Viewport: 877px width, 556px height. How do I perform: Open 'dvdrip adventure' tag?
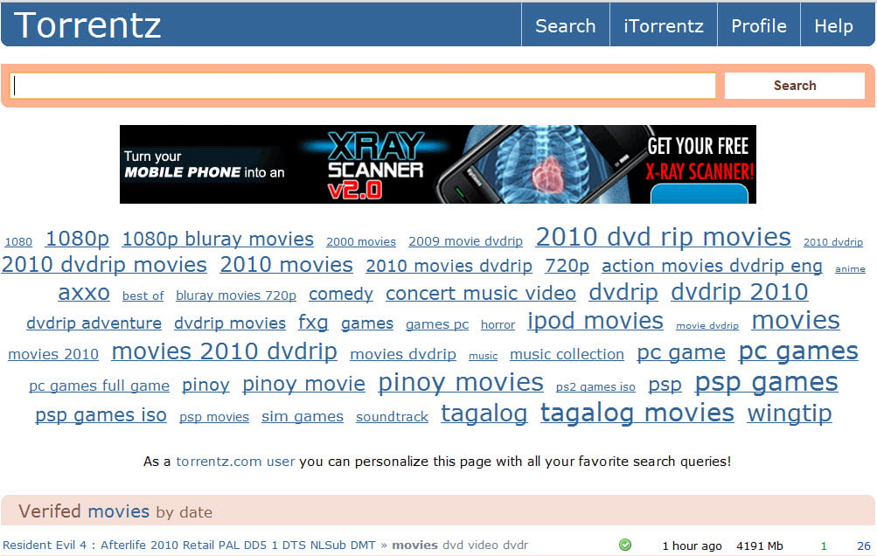(94, 323)
